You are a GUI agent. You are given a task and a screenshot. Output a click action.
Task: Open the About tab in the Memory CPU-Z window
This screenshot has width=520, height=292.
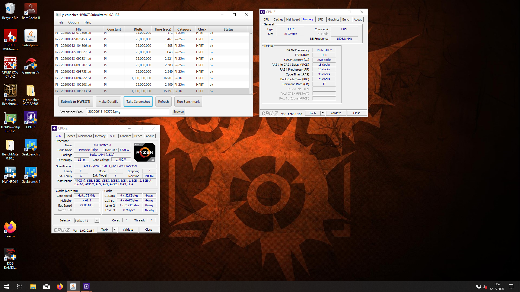tap(357, 19)
